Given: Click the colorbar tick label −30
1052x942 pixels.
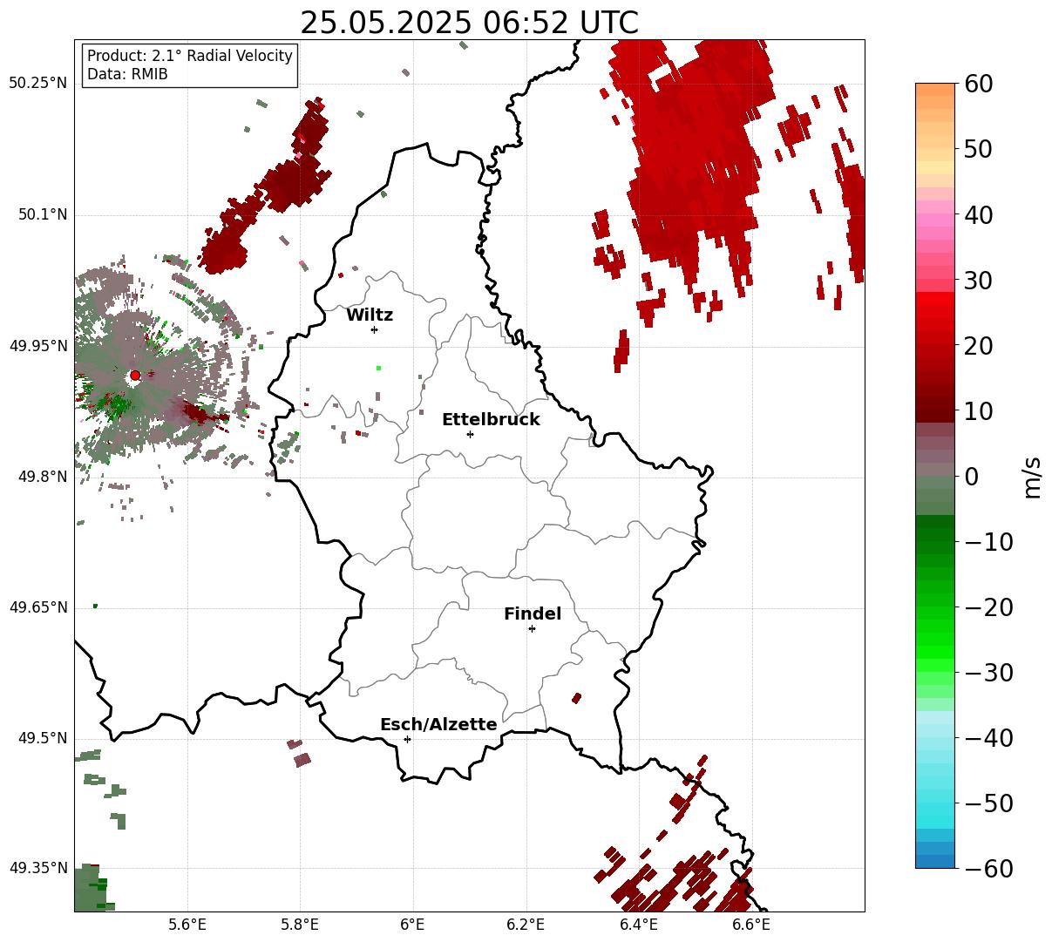Looking at the screenshot, I should pos(988,673).
